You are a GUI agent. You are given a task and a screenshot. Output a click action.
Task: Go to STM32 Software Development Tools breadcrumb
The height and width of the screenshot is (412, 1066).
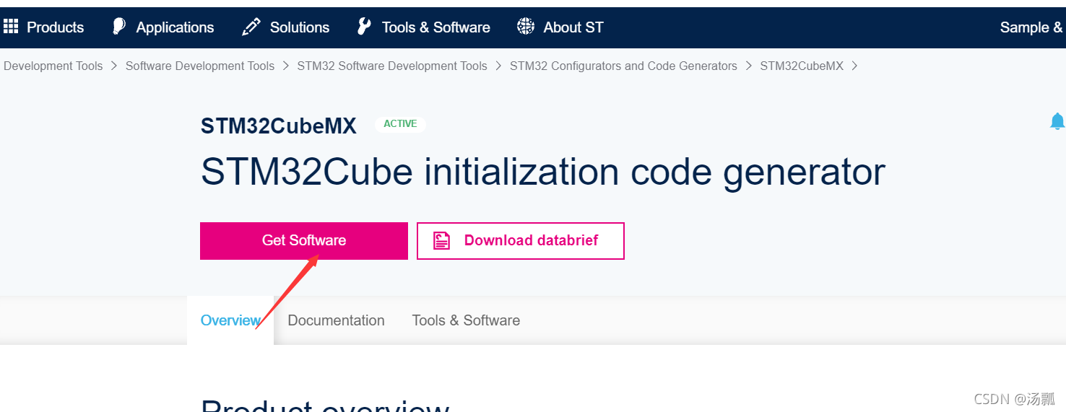pos(392,66)
